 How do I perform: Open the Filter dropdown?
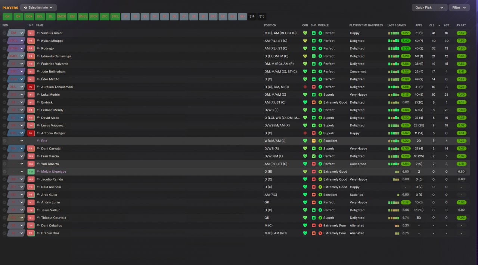click(x=459, y=7)
